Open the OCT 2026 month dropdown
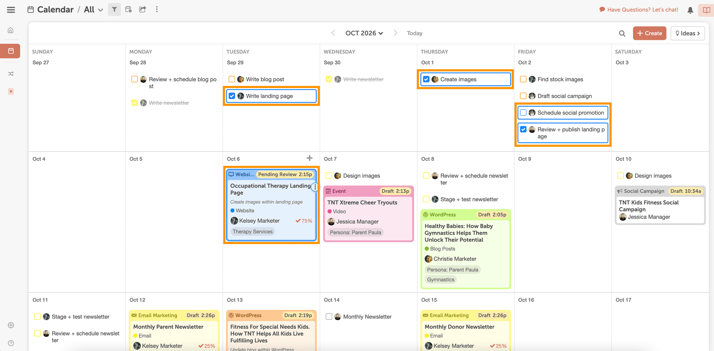The image size is (714, 351). [x=364, y=33]
